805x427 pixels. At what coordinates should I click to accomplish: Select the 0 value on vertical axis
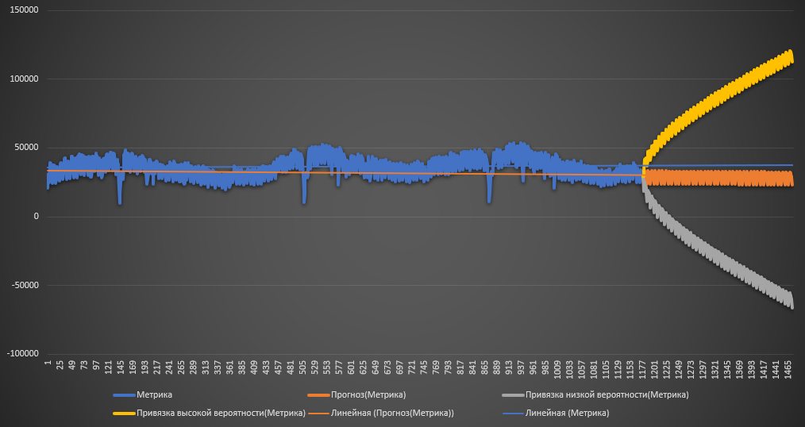tap(37, 217)
